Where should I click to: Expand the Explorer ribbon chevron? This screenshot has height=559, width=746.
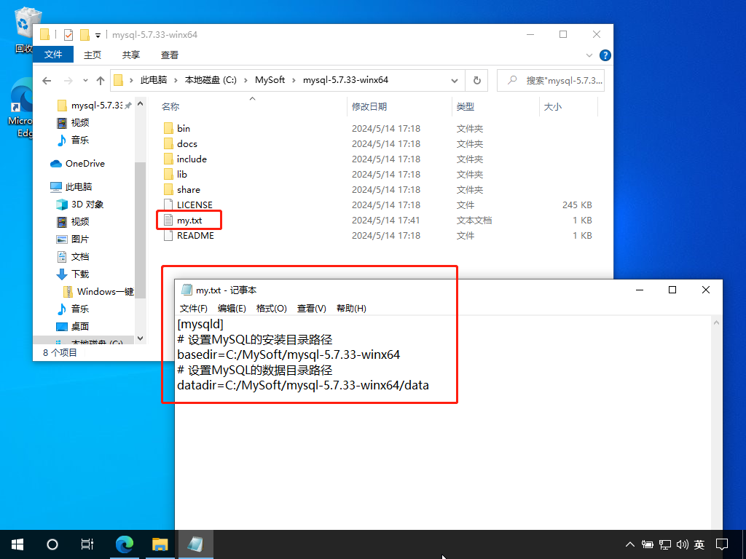point(590,55)
